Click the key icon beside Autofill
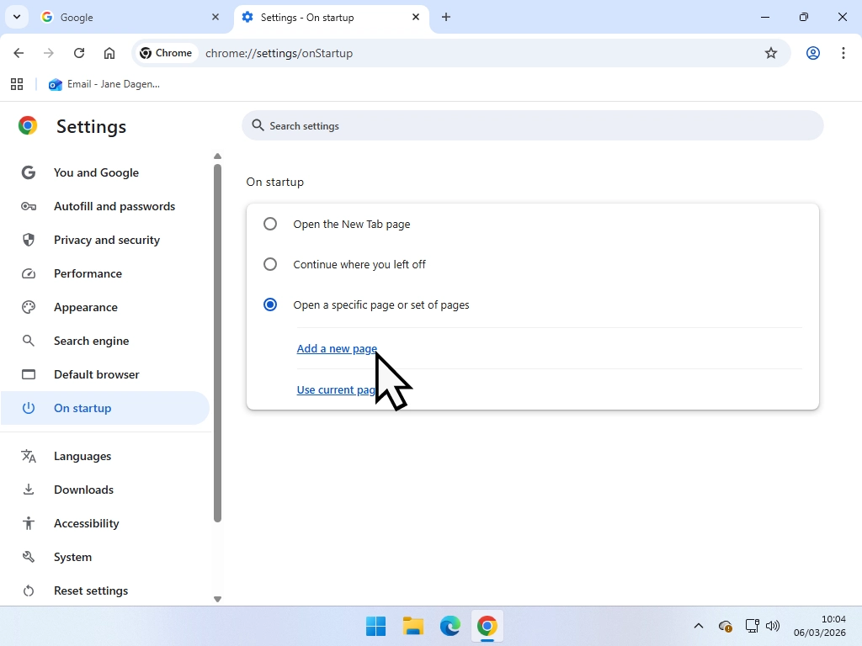Screen dimensions: 862x646 (29, 207)
